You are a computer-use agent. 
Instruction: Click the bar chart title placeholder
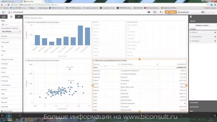(43, 22)
